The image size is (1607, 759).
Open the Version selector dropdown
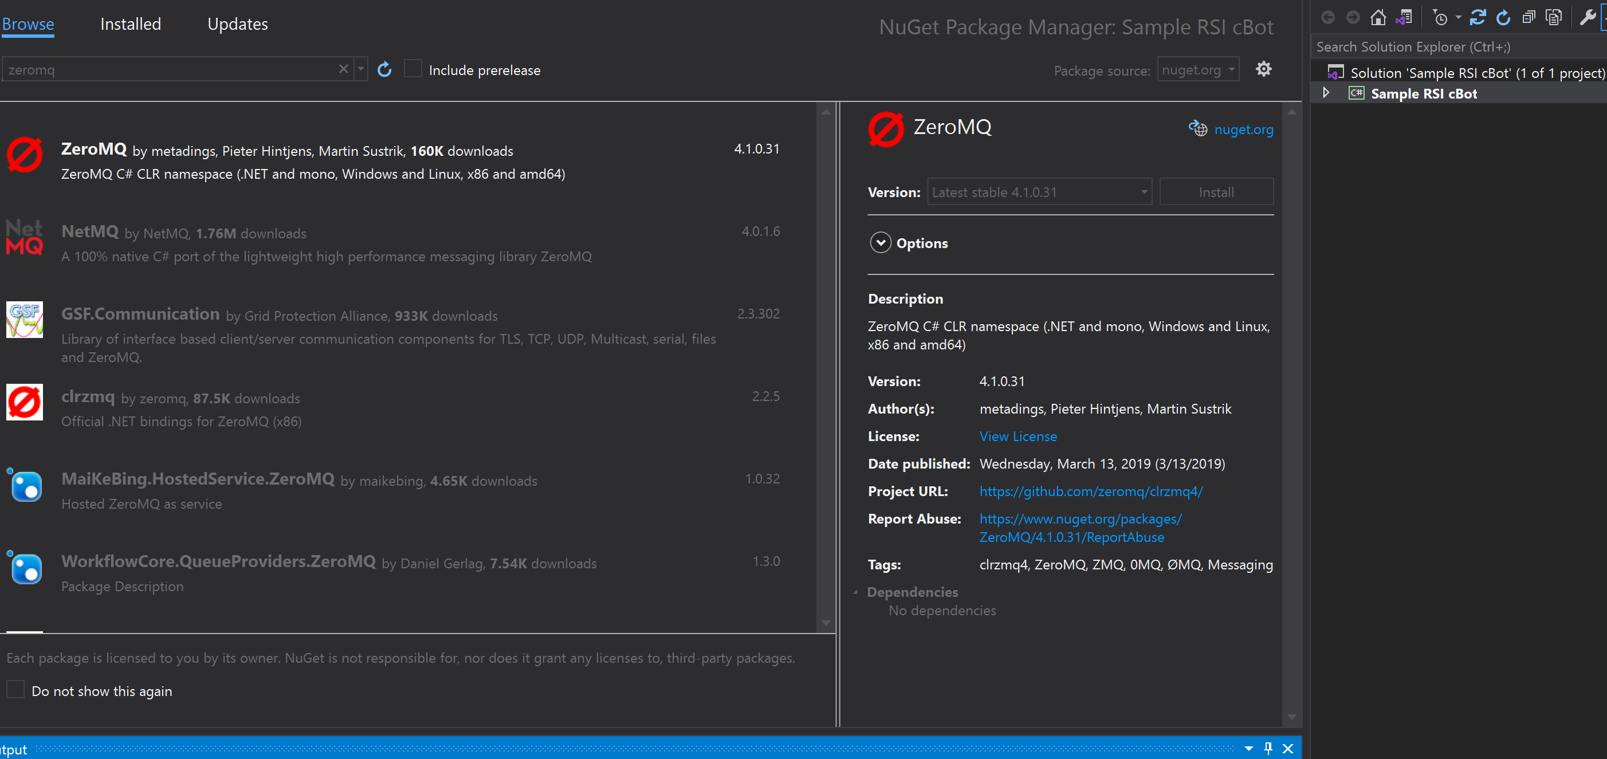tap(1039, 191)
